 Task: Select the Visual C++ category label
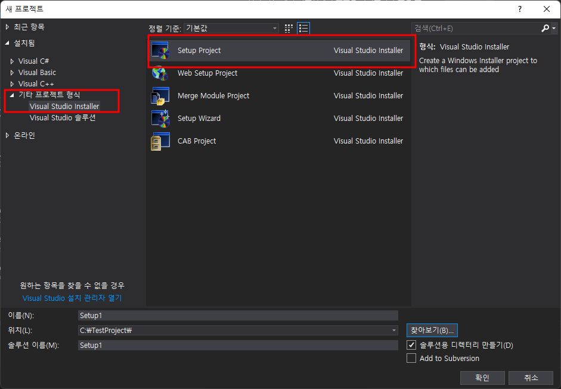tap(36, 84)
